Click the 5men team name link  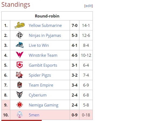click(34, 115)
